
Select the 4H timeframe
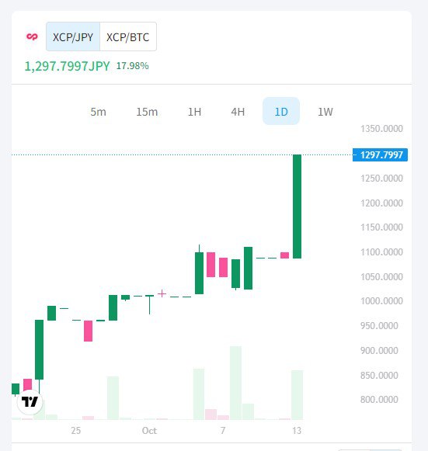tap(238, 112)
